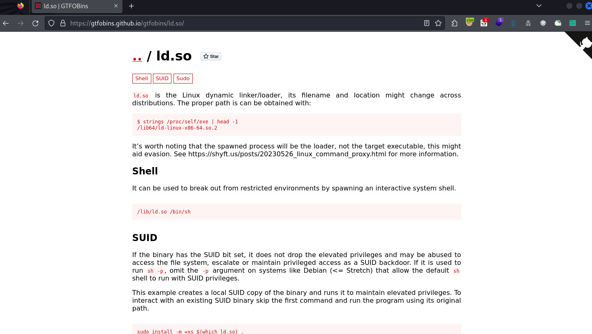This screenshot has height=334, width=592.
Task: Click the 'ld.so' inline code in the intro paragraph
Action: click(x=141, y=95)
